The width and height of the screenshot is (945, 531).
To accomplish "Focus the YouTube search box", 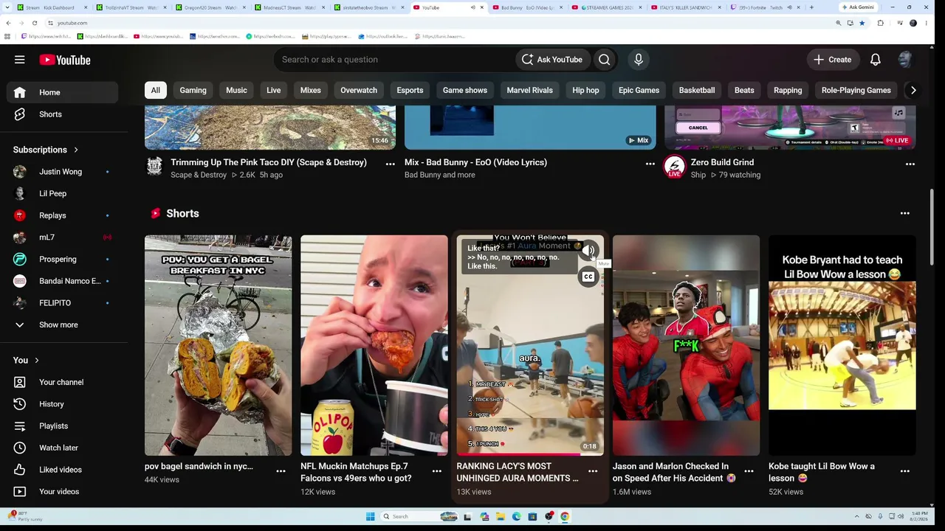I will click(x=394, y=60).
